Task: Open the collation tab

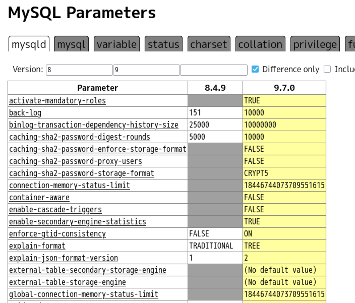Action: point(260,44)
